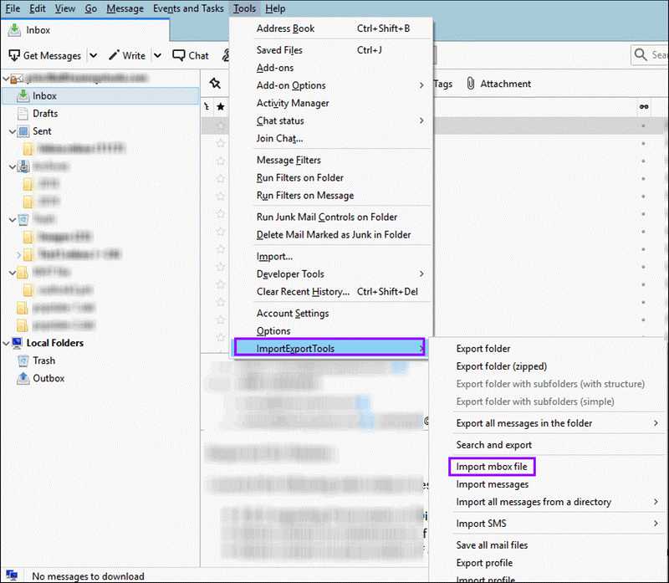Click the Local Folders Trash icon
Viewport: 669px width, 583px height.
(x=23, y=361)
